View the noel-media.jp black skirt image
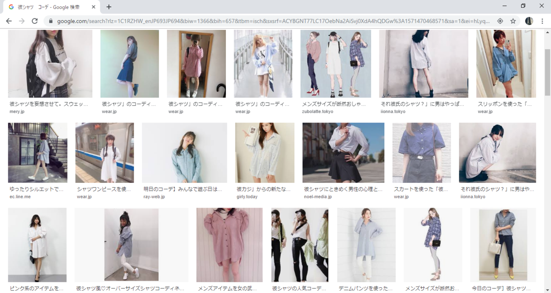The image size is (551, 293). click(x=343, y=152)
